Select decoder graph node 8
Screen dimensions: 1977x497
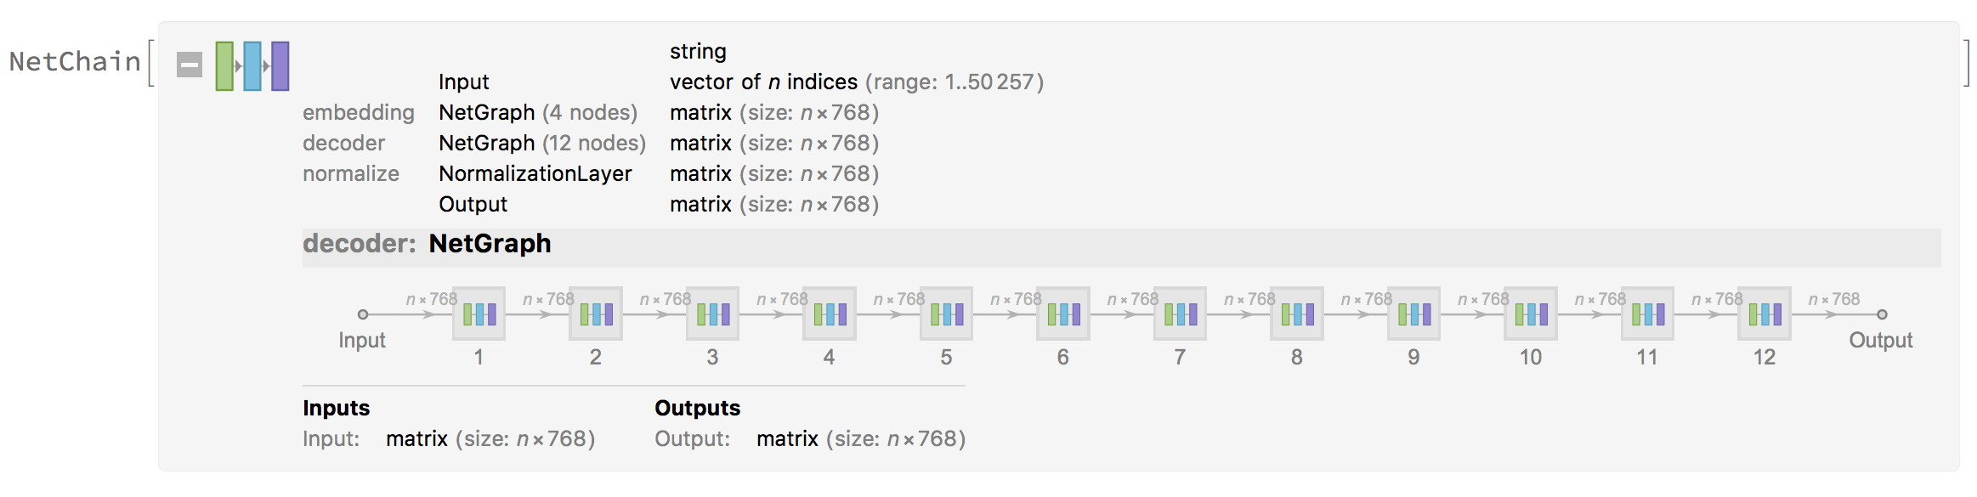click(1297, 313)
